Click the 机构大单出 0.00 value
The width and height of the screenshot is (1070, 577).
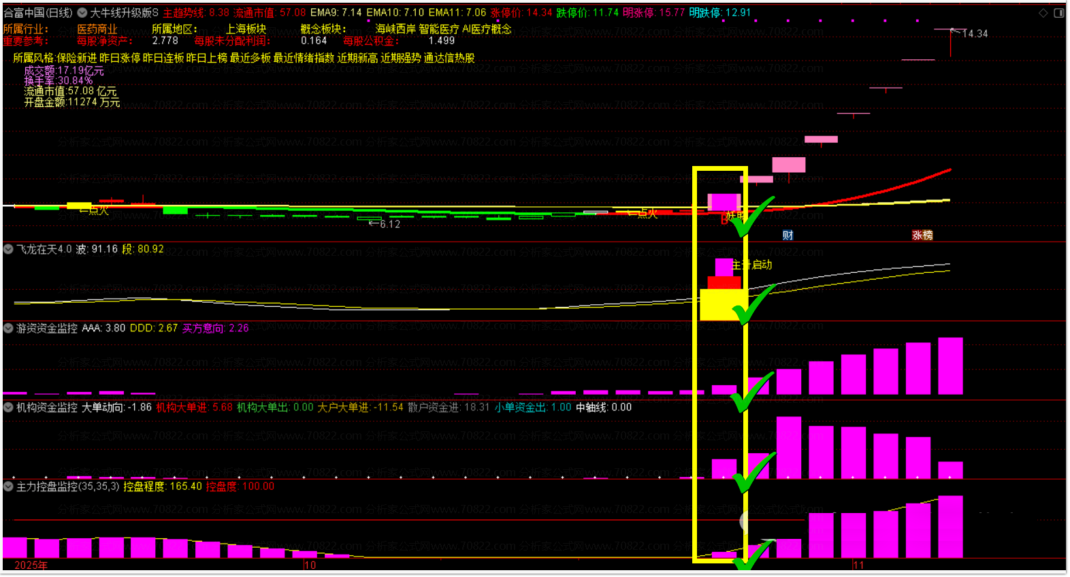275,407
